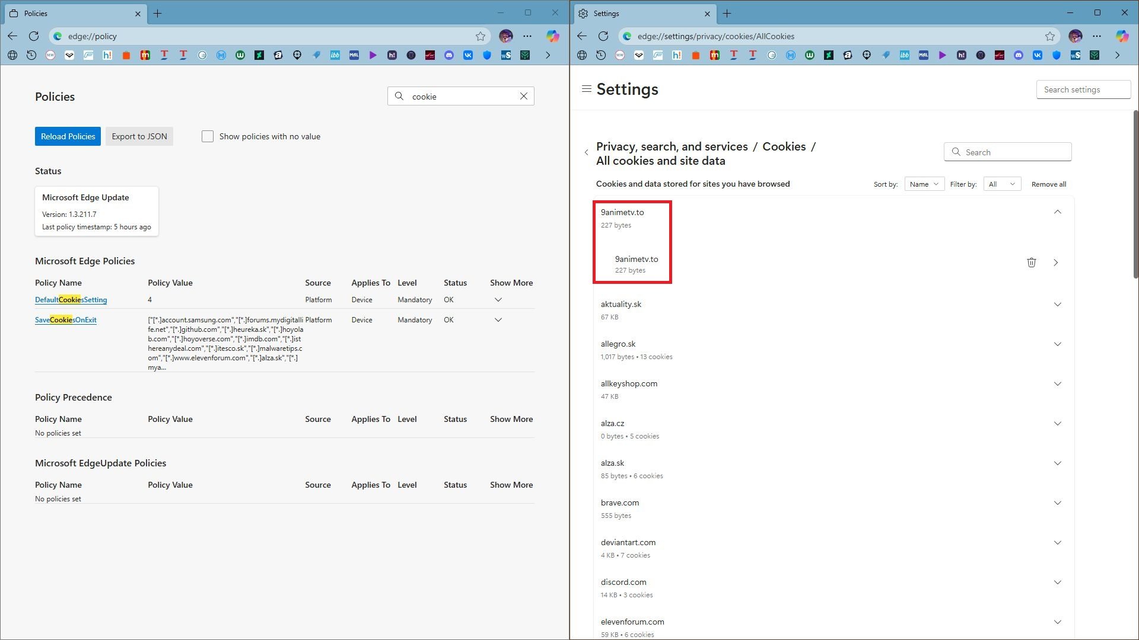Favorite the AllCookies settings page with the star
The width and height of the screenshot is (1139, 640).
click(x=1050, y=36)
